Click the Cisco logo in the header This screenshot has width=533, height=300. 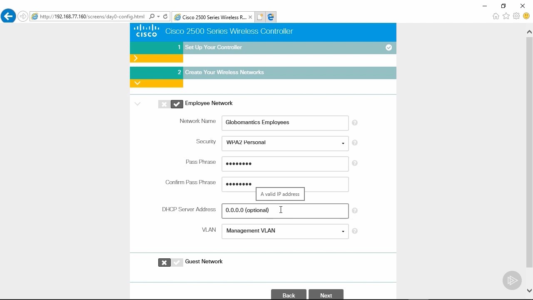coord(147,31)
